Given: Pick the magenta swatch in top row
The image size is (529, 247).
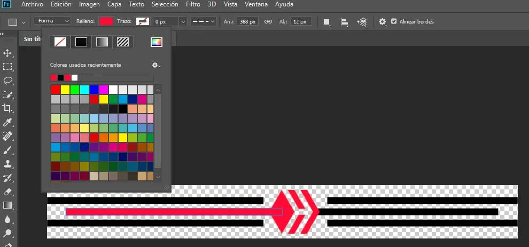Looking at the screenshot, I should coord(104,90).
